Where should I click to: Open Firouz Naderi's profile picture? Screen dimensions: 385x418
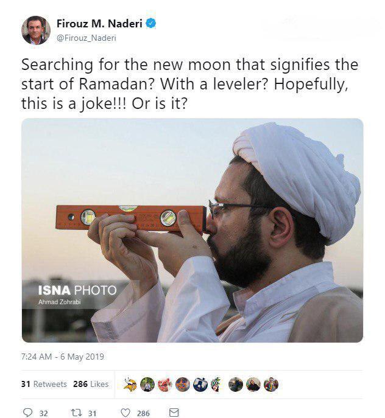36,30
